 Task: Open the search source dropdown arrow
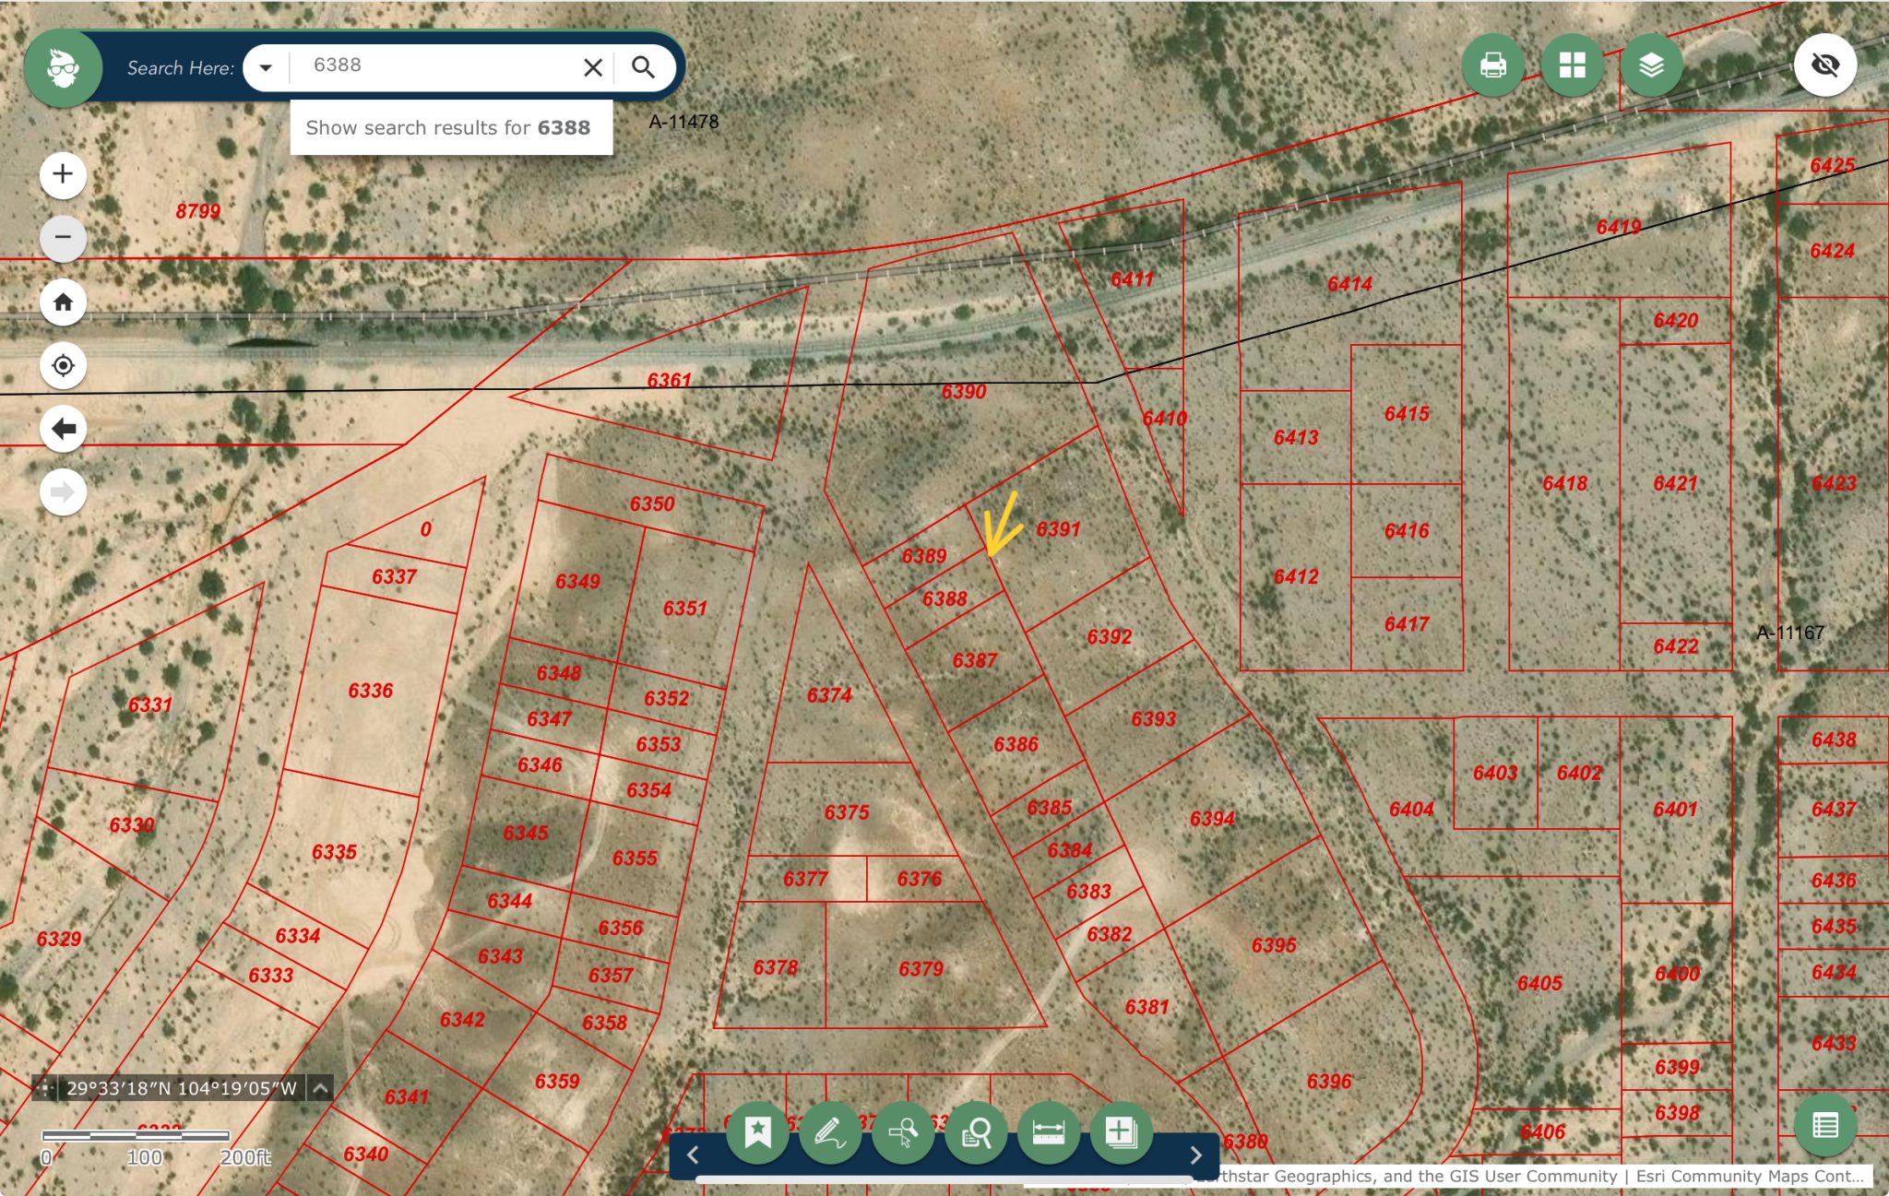pos(266,67)
